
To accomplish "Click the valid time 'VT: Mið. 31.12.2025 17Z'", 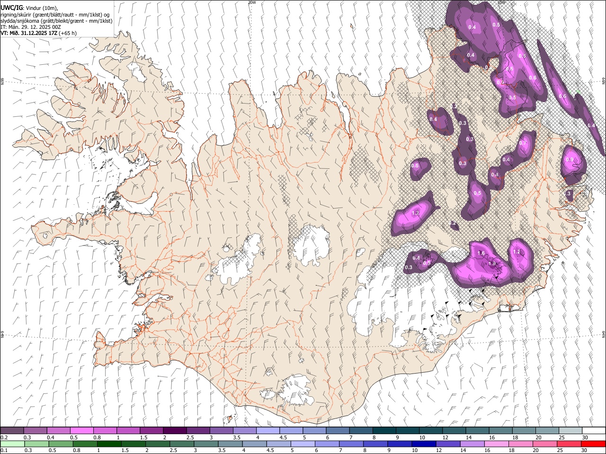I will (29, 33).
